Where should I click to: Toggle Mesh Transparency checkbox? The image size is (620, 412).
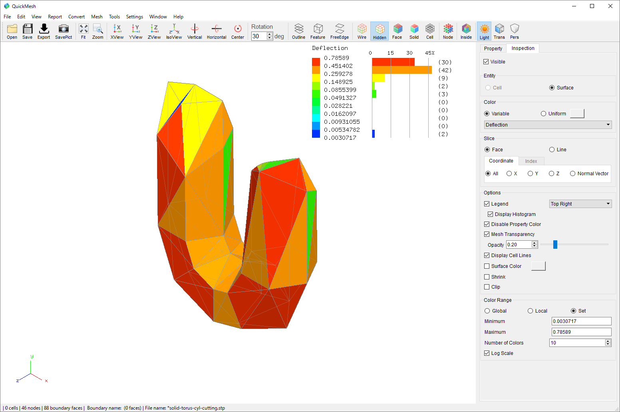[x=487, y=234]
